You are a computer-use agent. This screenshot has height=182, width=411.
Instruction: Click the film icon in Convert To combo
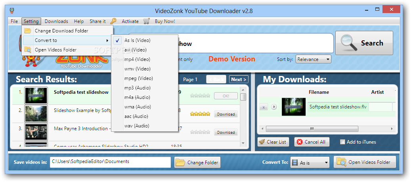[295, 162]
